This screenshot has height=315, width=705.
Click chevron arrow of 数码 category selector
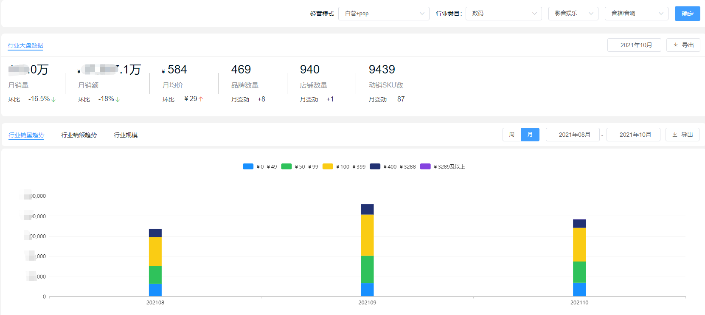(534, 14)
